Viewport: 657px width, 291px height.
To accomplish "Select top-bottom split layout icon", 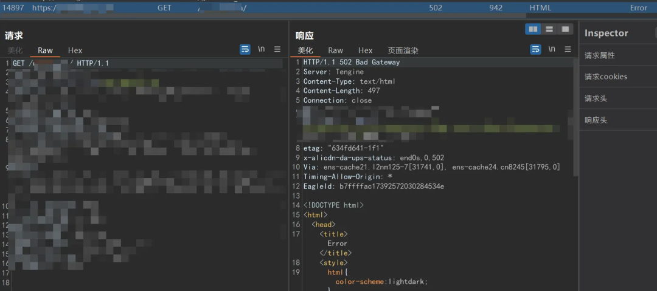I will coord(549,29).
